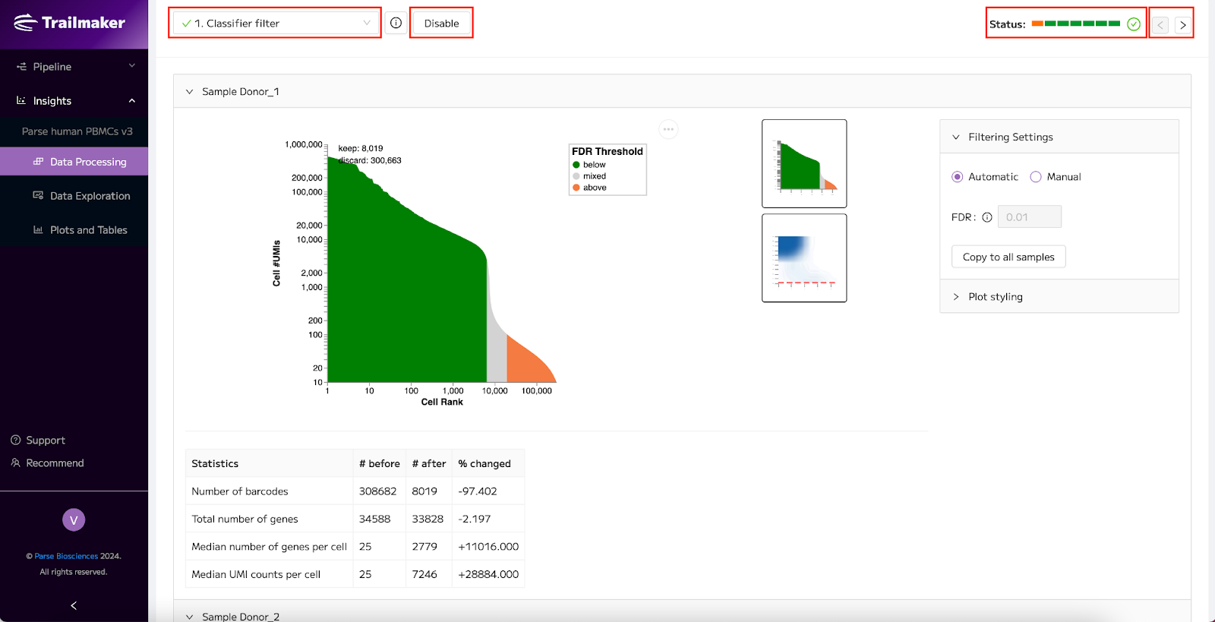Screen dimensions: 1215x622
Task: Open the Classifier filter step dropdown
Action: [275, 23]
